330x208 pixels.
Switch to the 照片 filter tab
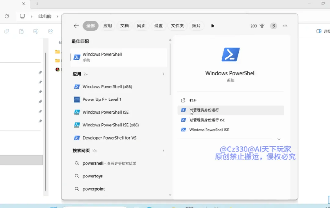pos(196,26)
